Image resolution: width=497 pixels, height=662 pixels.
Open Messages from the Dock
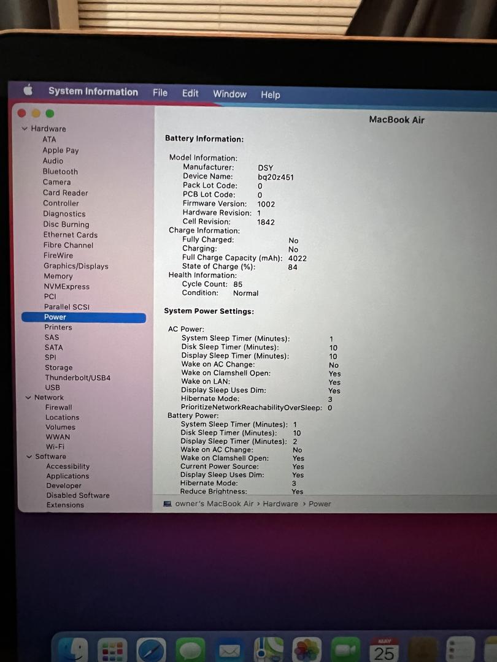click(x=190, y=650)
